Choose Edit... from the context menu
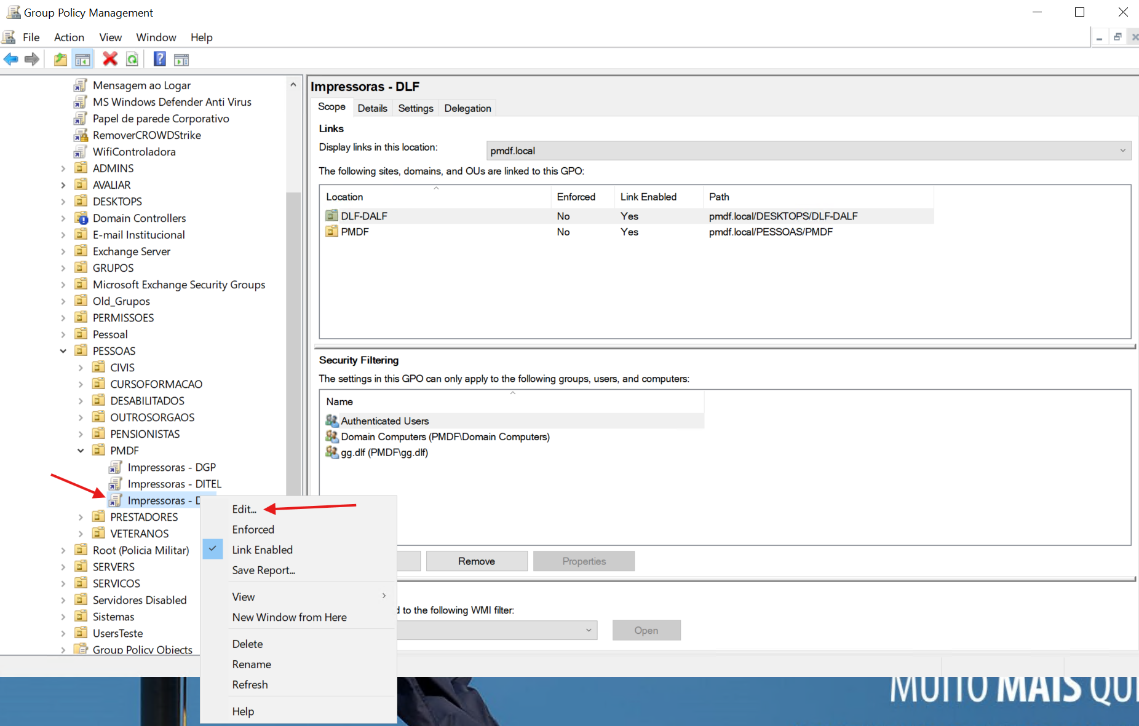Screen dimensions: 1139x726 point(244,509)
